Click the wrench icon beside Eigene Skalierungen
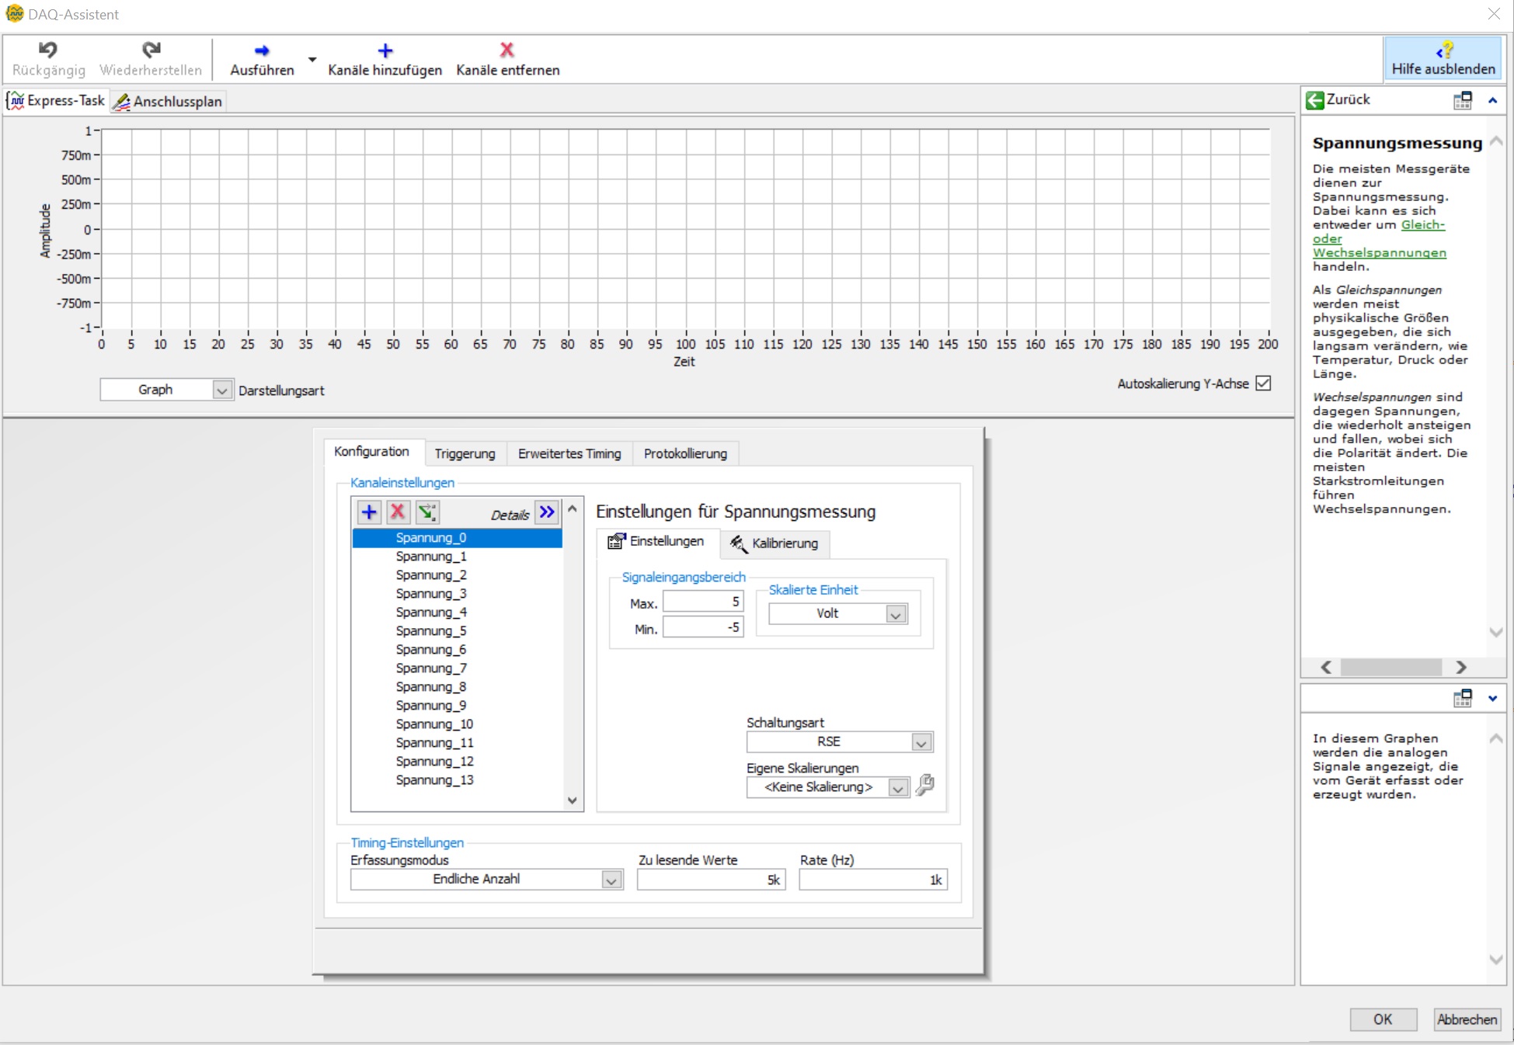The width and height of the screenshot is (1514, 1045). (x=924, y=786)
